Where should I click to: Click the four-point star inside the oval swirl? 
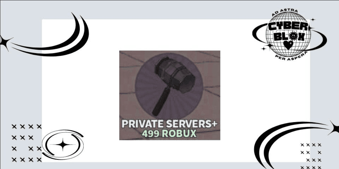pos(63,145)
